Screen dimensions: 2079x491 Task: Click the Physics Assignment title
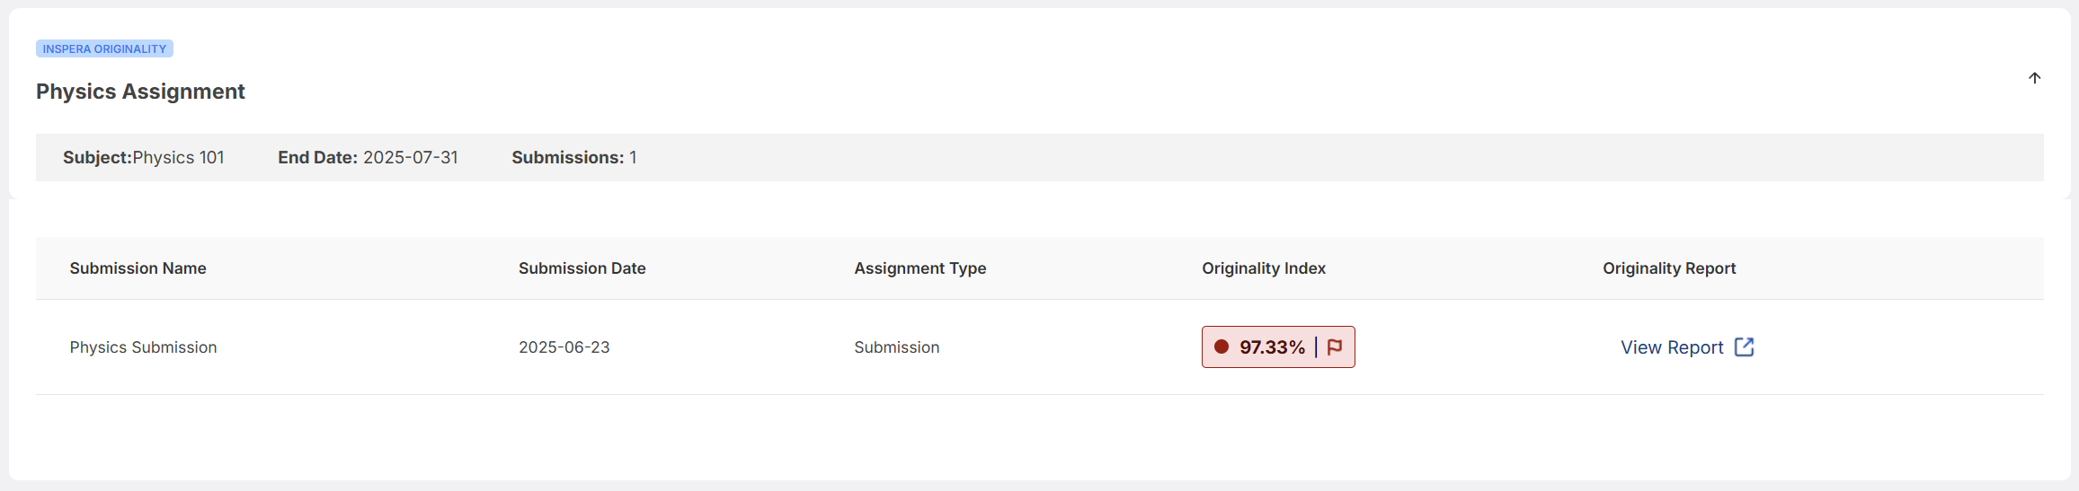tap(140, 92)
